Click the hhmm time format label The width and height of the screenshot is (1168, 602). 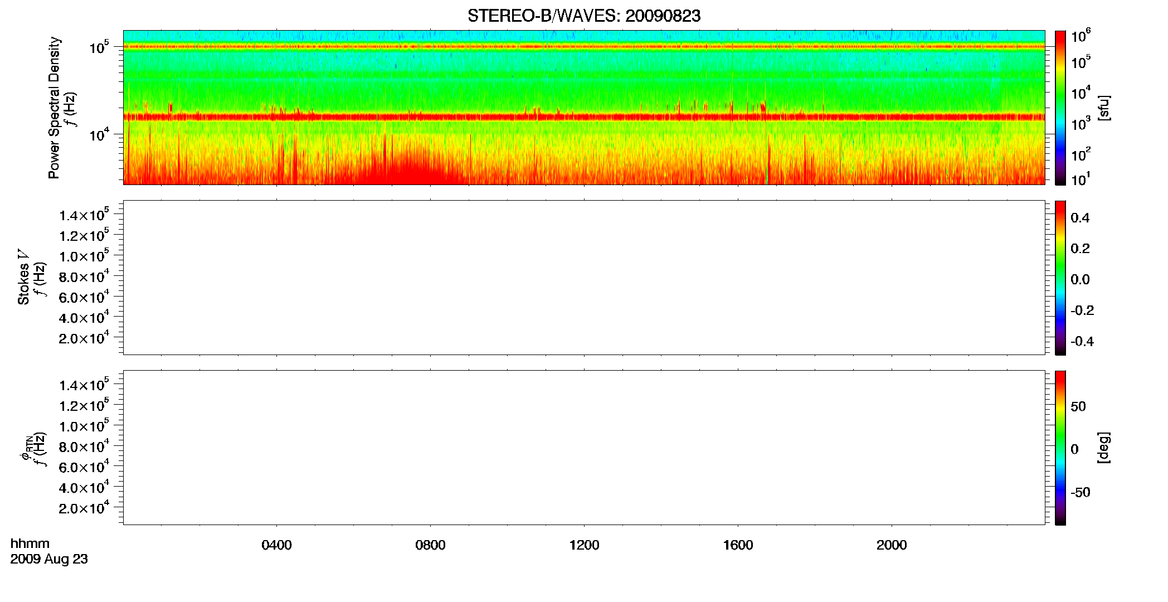(x=30, y=544)
